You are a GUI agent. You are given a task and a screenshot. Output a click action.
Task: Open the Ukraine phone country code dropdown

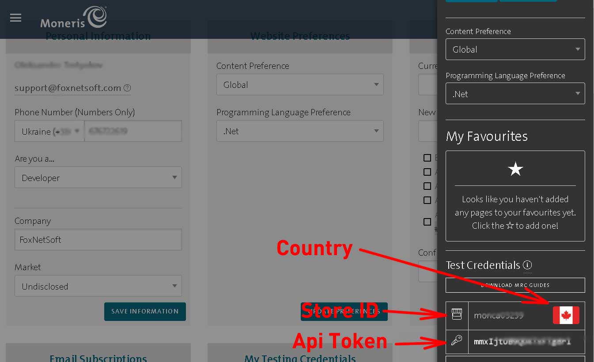click(x=49, y=131)
